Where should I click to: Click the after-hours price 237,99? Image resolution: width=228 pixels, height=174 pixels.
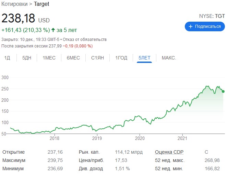coord(55,46)
